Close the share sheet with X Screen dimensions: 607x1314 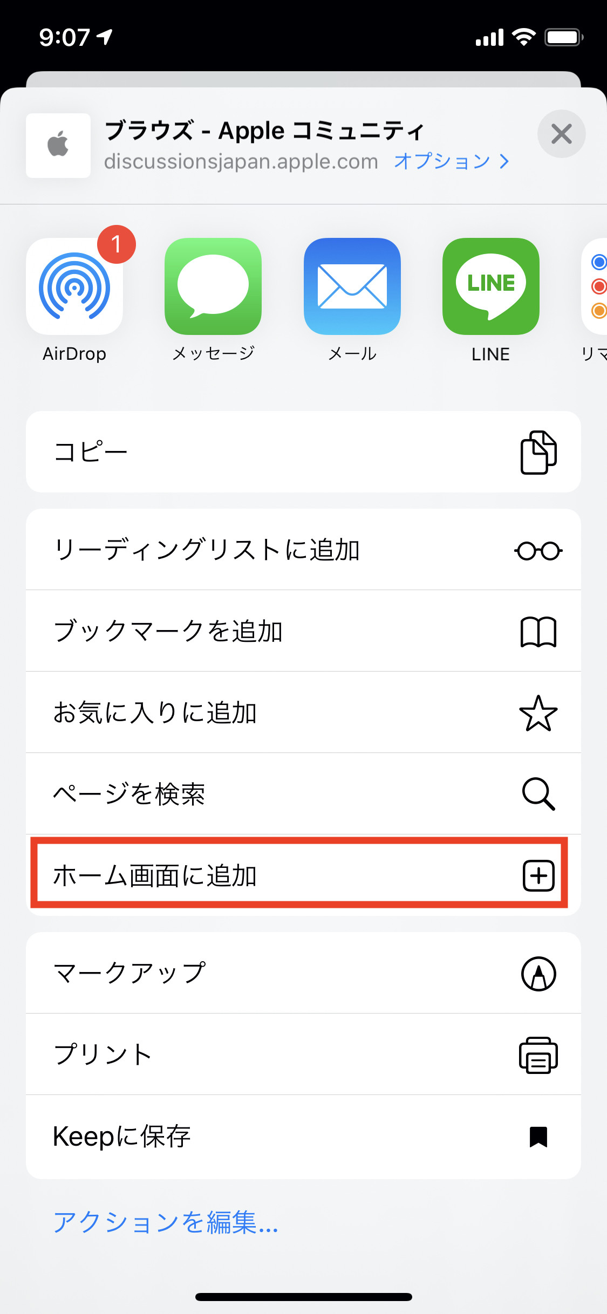[x=561, y=134]
